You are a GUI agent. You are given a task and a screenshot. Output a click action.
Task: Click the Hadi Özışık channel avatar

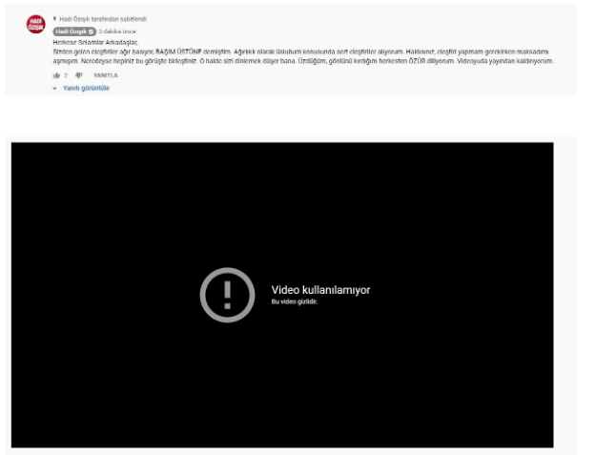click(x=35, y=25)
